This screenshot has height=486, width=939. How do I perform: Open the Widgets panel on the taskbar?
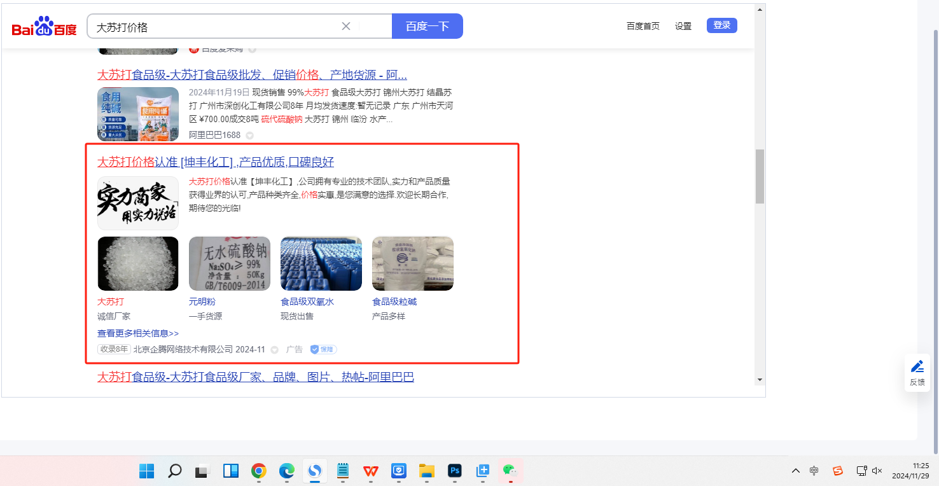230,471
